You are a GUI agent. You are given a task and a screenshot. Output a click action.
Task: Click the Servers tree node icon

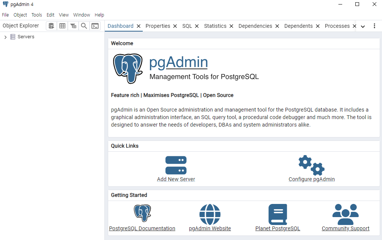(x=13, y=37)
